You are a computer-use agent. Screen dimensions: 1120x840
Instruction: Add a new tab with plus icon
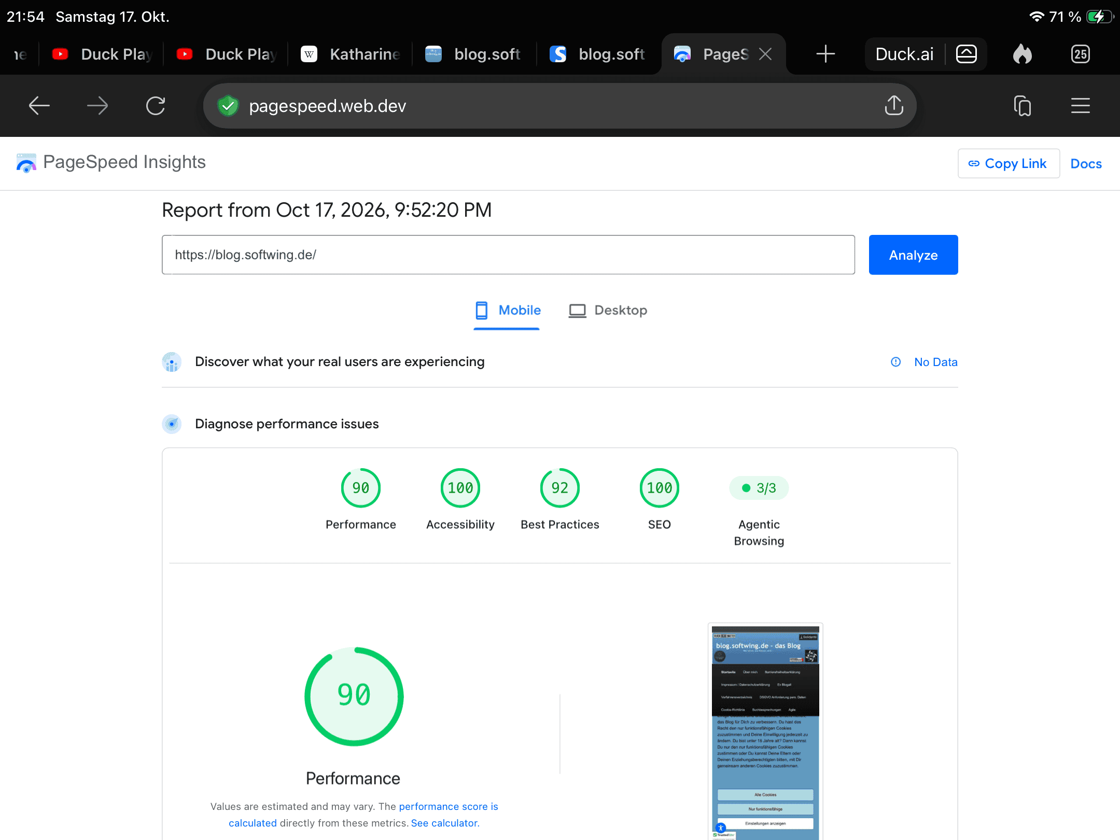(825, 54)
